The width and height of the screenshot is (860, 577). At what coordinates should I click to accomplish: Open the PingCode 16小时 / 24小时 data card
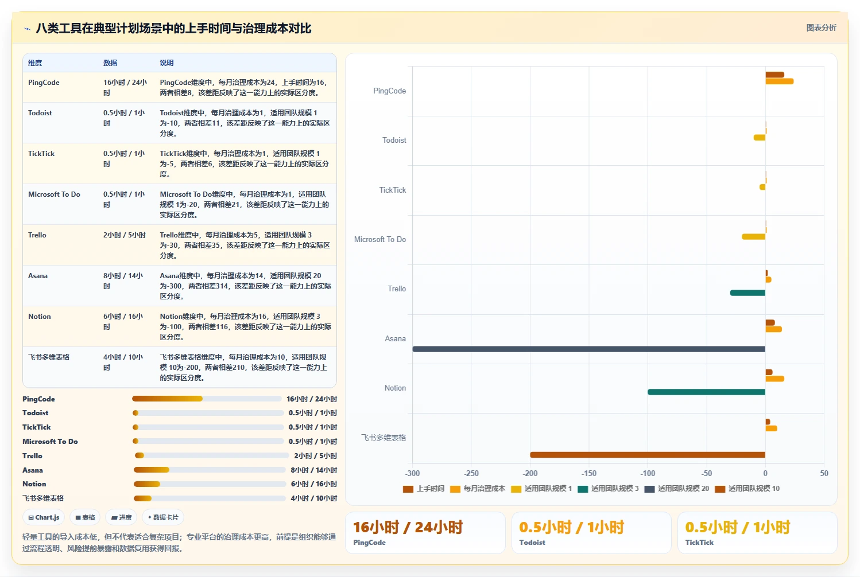pyautogui.click(x=425, y=533)
